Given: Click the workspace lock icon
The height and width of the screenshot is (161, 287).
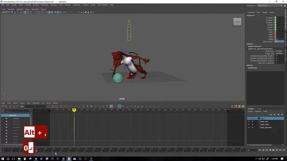Looking at the screenshot, I should (285, 6).
